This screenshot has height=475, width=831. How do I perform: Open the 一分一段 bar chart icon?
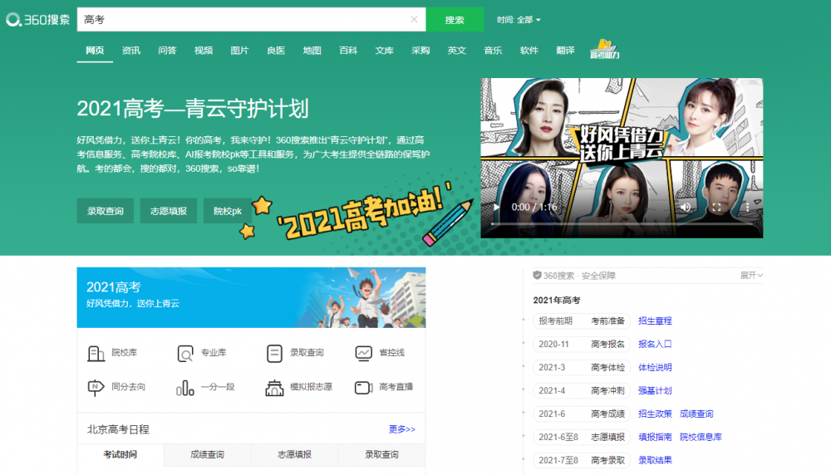[x=184, y=387]
